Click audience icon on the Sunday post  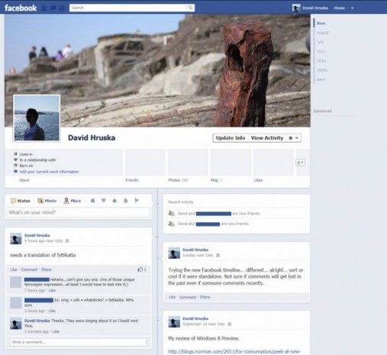218,255
